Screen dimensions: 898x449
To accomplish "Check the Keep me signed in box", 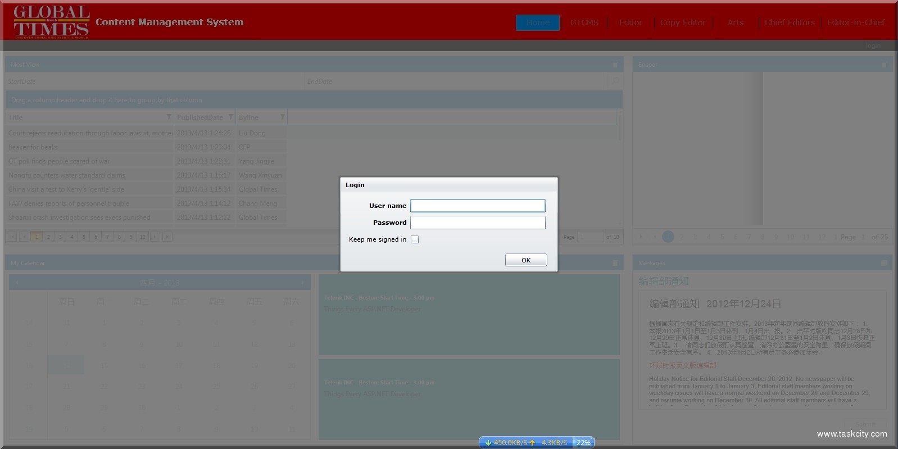I will (415, 239).
